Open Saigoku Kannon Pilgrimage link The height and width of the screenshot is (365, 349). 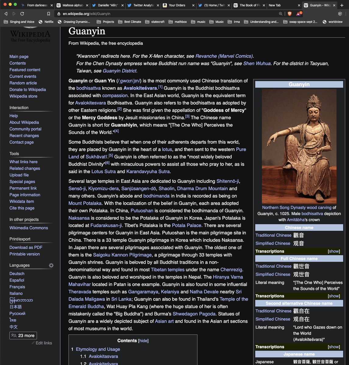tap(122, 255)
